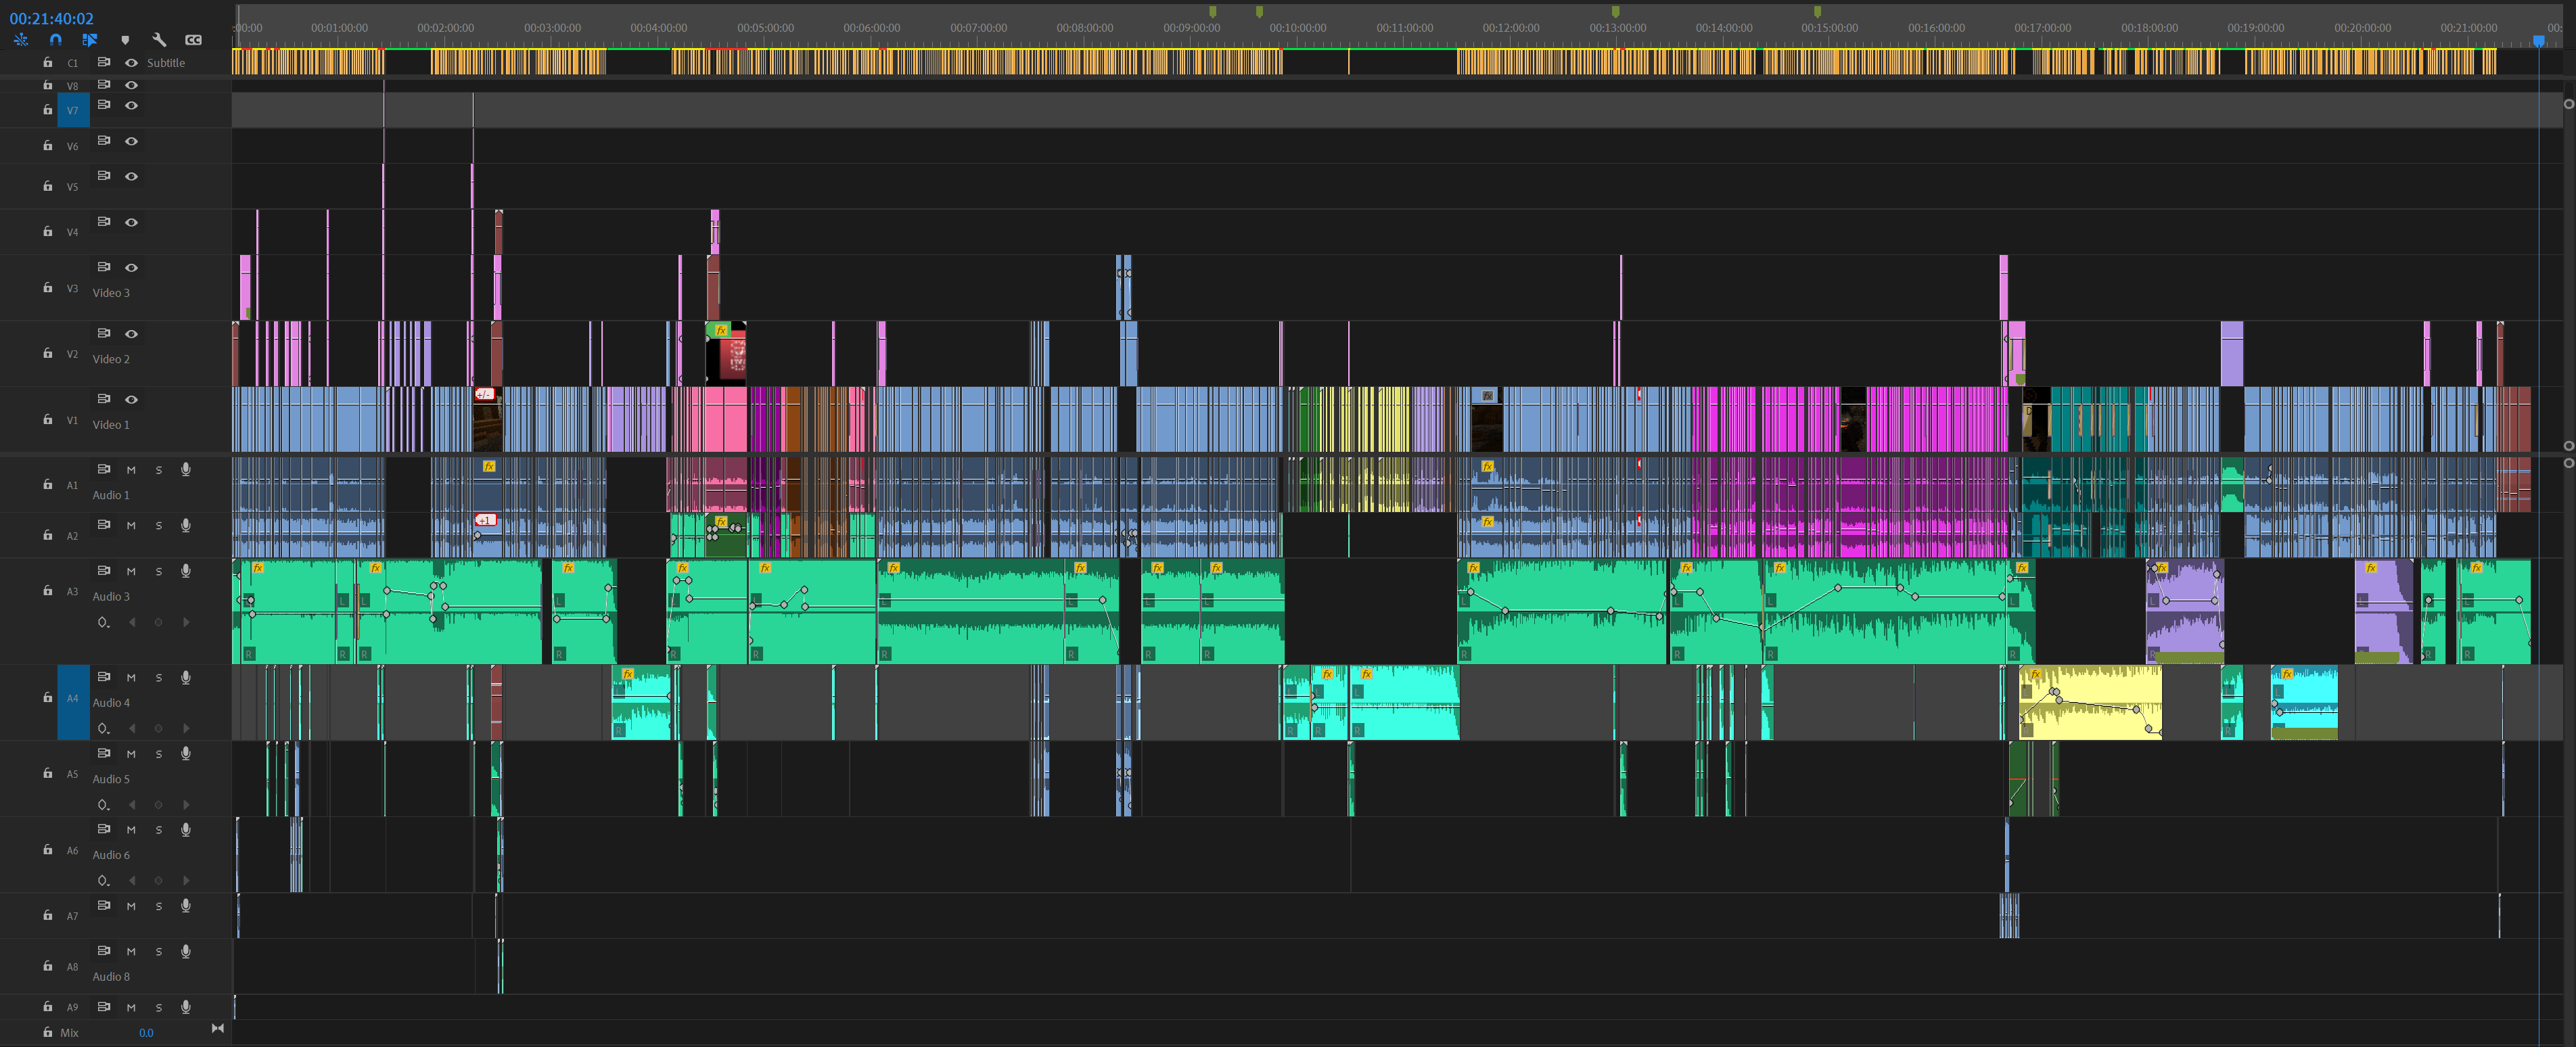Open Audio 5 show keyframes dropdown

click(103, 804)
